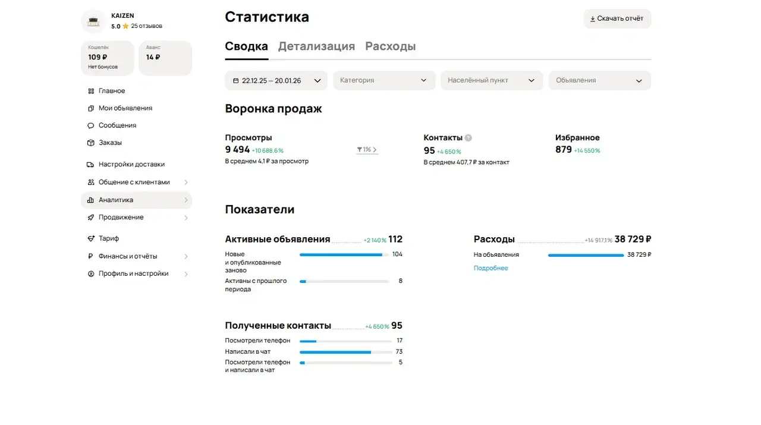This screenshot has height=425, width=761.
Task: Click the На объявления expenses bar
Action: [586, 255]
